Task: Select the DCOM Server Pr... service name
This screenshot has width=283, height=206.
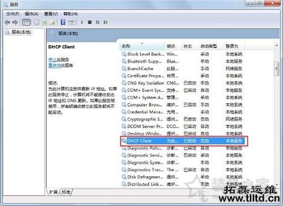Action: pyautogui.click(x=145, y=126)
